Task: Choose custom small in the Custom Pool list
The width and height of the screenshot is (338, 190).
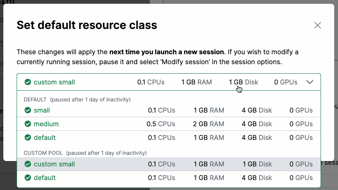Action: [x=169, y=164]
